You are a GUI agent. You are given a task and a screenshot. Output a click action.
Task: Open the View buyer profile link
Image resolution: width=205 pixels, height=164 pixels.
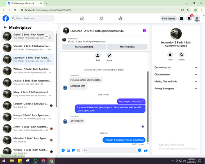(116, 70)
